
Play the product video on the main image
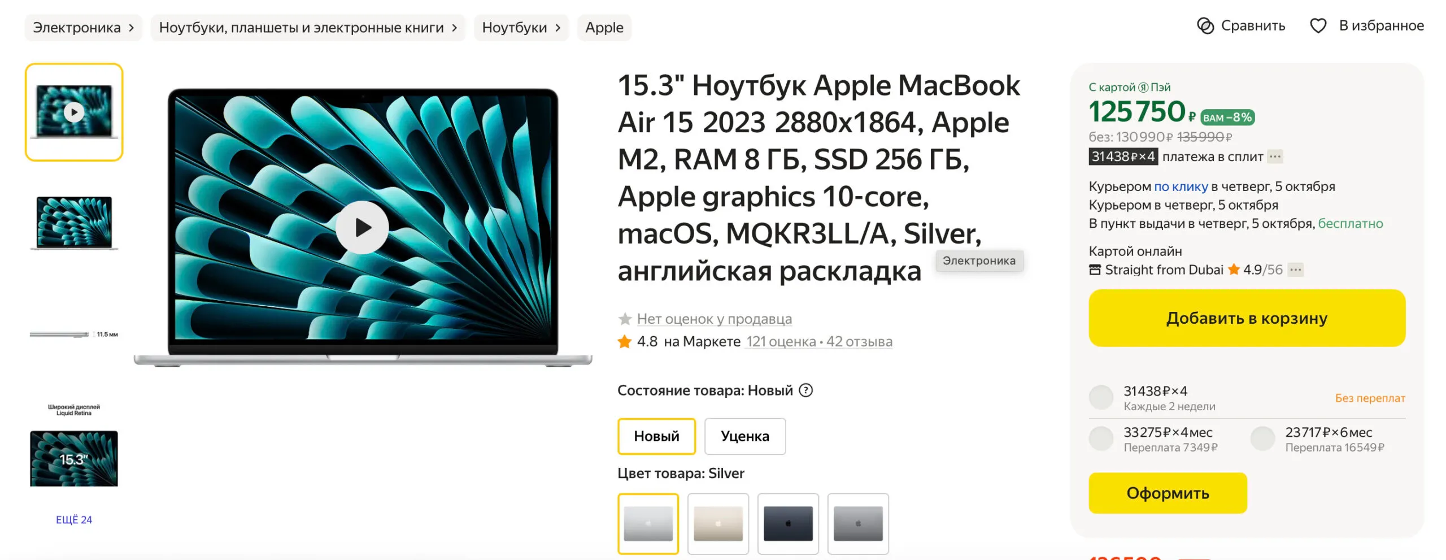coord(362,228)
